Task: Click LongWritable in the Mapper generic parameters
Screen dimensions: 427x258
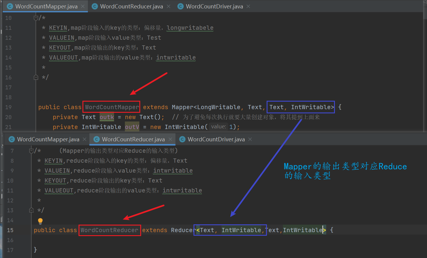Action: click(x=219, y=107)
